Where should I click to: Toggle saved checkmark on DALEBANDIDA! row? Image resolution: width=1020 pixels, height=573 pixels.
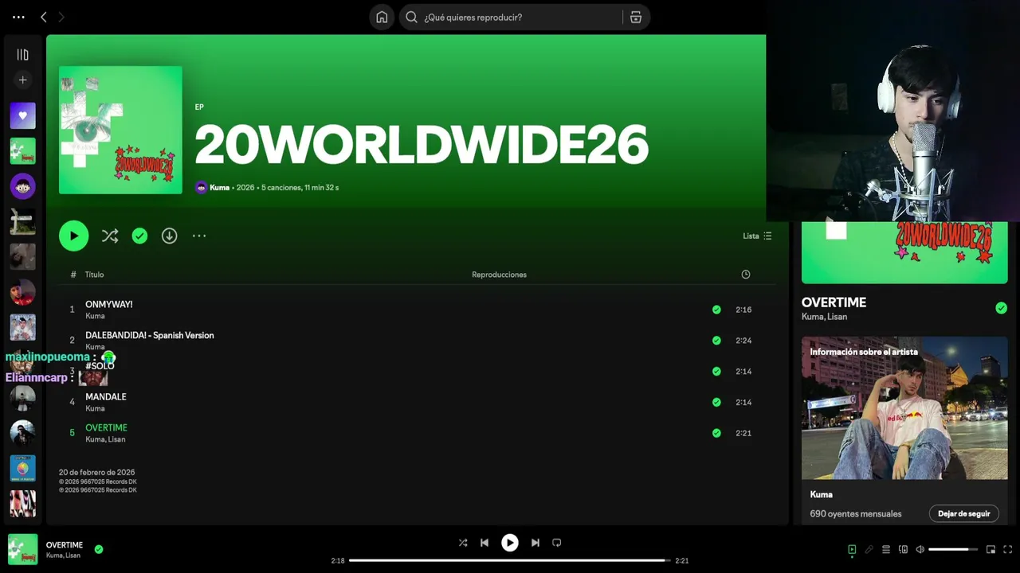pyautogui.click(x=716, y=341)
